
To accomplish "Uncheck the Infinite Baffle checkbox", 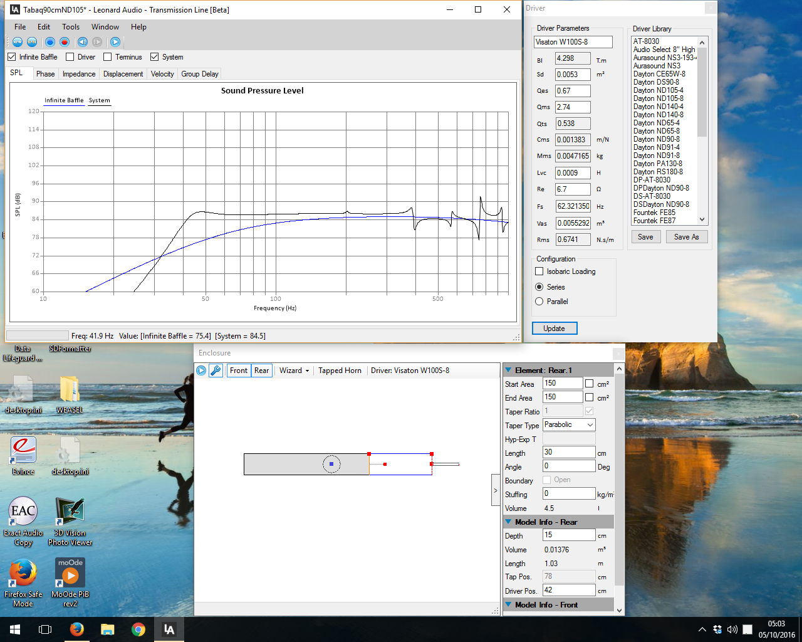I will pos(12,57).
